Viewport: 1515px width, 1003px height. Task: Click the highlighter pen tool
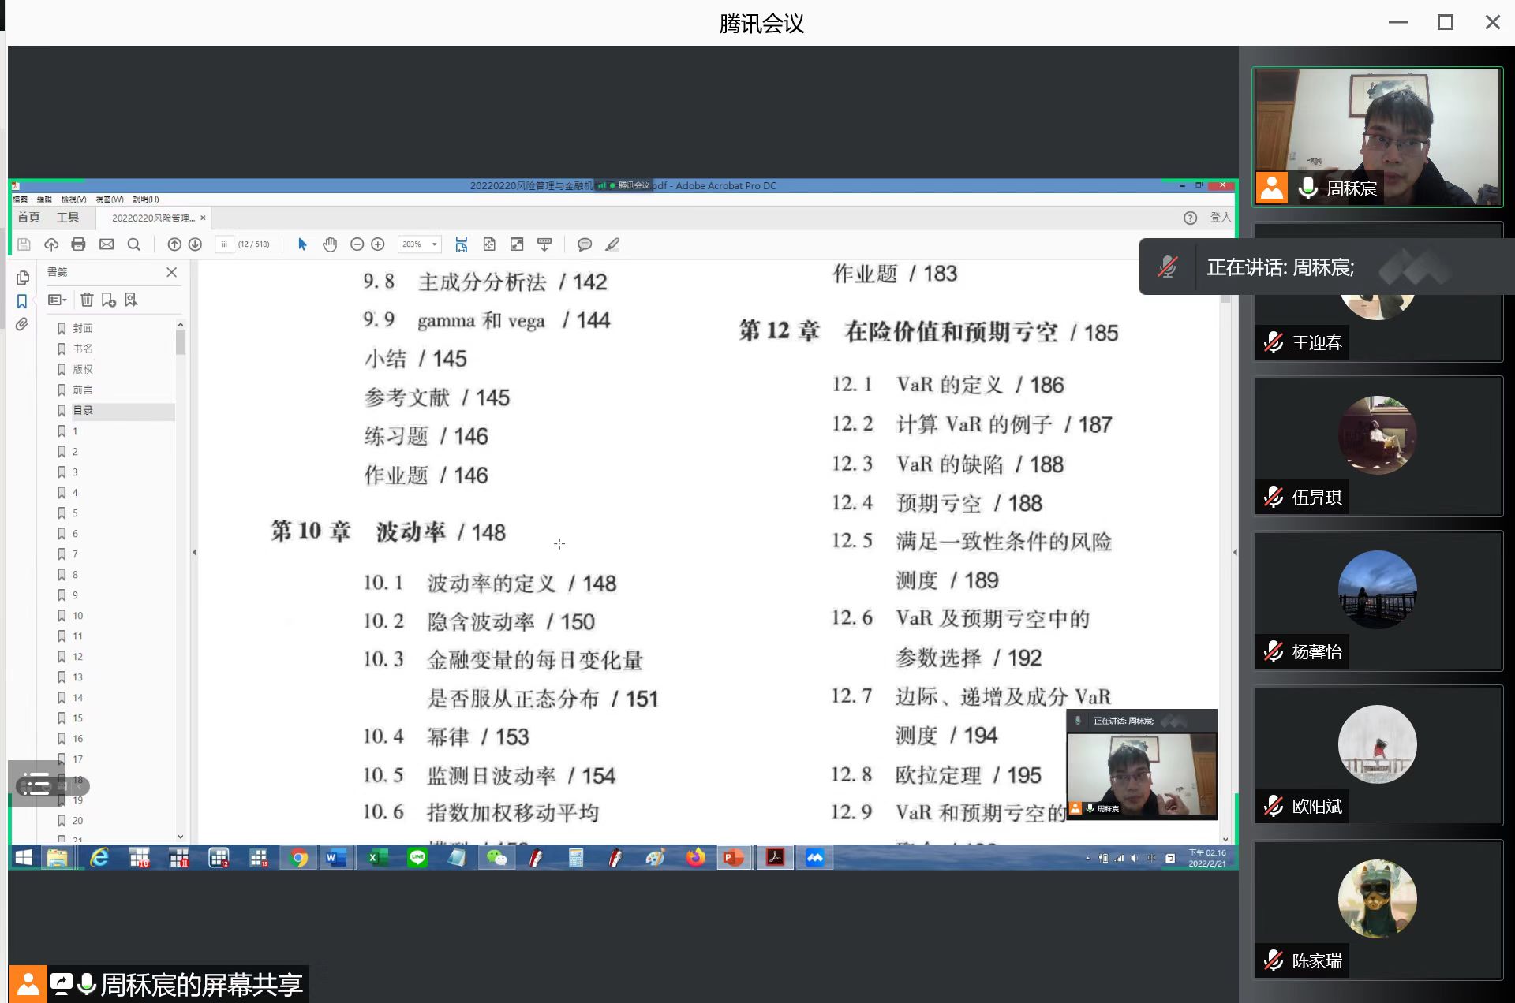click(612, 244)
